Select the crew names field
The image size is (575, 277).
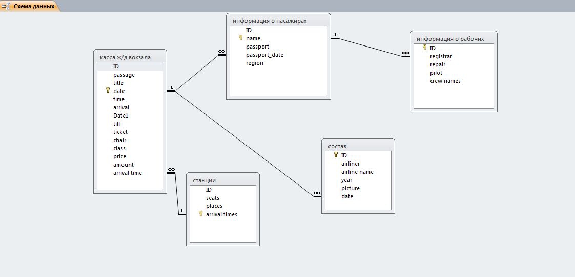coord(445,81)
